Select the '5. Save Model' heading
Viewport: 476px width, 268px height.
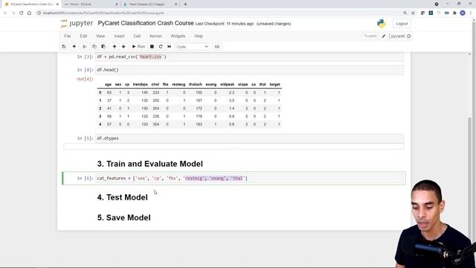pyautogui.click(x=124, y=217)
